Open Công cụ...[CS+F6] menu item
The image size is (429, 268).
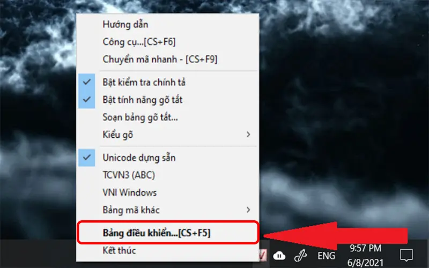pos(139,41)
